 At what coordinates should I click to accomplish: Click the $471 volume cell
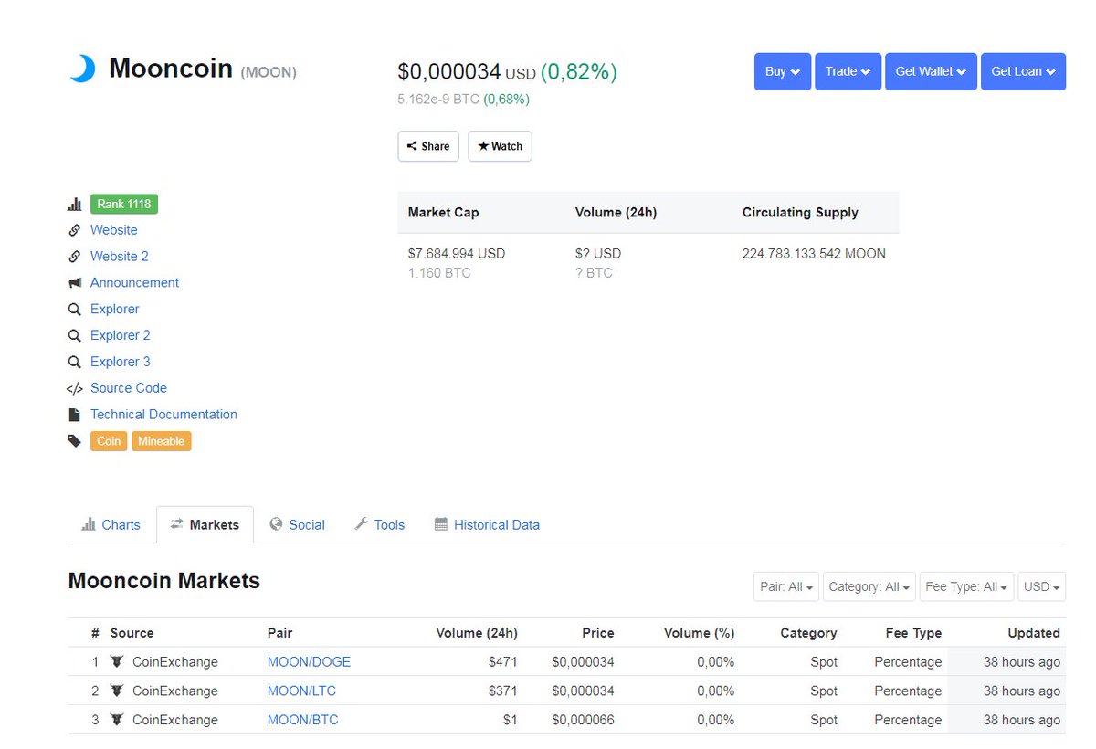click(x=503, y=661)
